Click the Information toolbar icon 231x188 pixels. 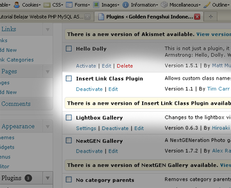point(126,5)
